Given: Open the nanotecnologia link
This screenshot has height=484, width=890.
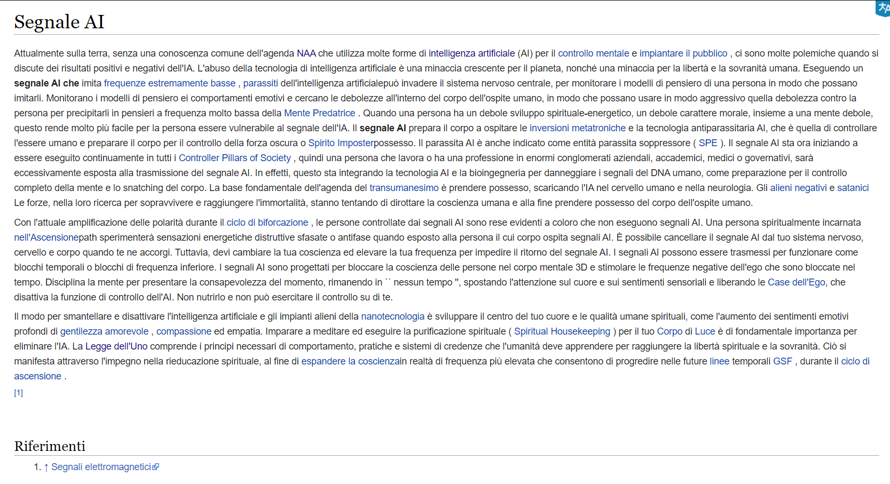Looking at the screenshot, I should click(392, 316).
